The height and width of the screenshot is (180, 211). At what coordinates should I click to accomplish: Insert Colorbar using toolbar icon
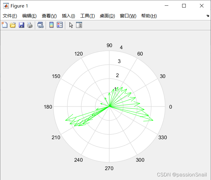click(51, 25)
